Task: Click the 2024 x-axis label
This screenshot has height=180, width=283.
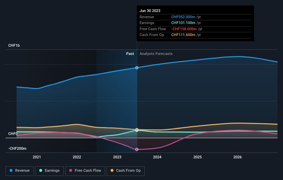Action: click(x=157, y=157)
